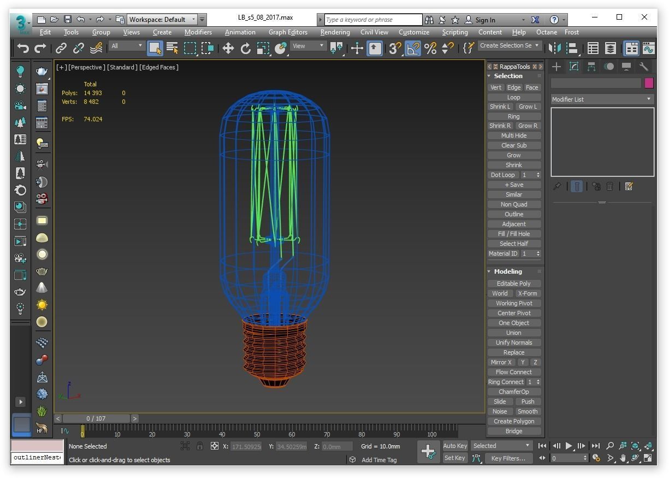Open the Curve Editor icon
This screenshot has height=478, width=669.
649,48
